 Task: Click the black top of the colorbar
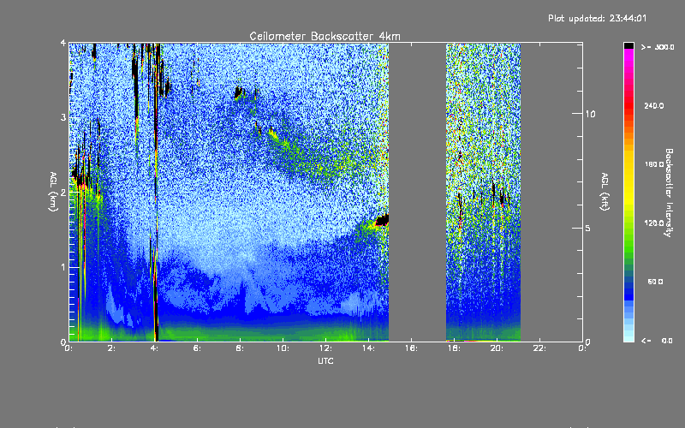click(x=628, y=45)
